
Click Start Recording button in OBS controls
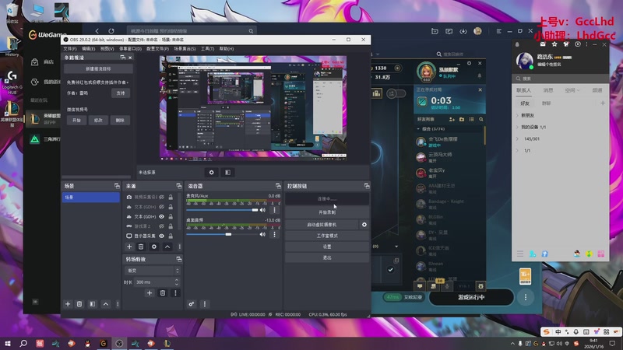pos(327,212)
